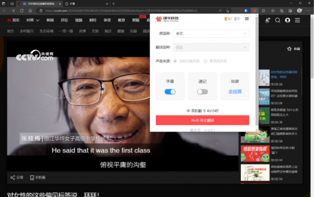Screen dimensions: 314x197
Task: Open browser collections icon
Action: pos(282,10)
